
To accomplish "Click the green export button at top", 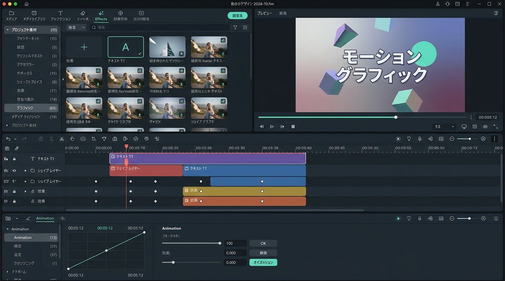I will (x=237, y=16).
